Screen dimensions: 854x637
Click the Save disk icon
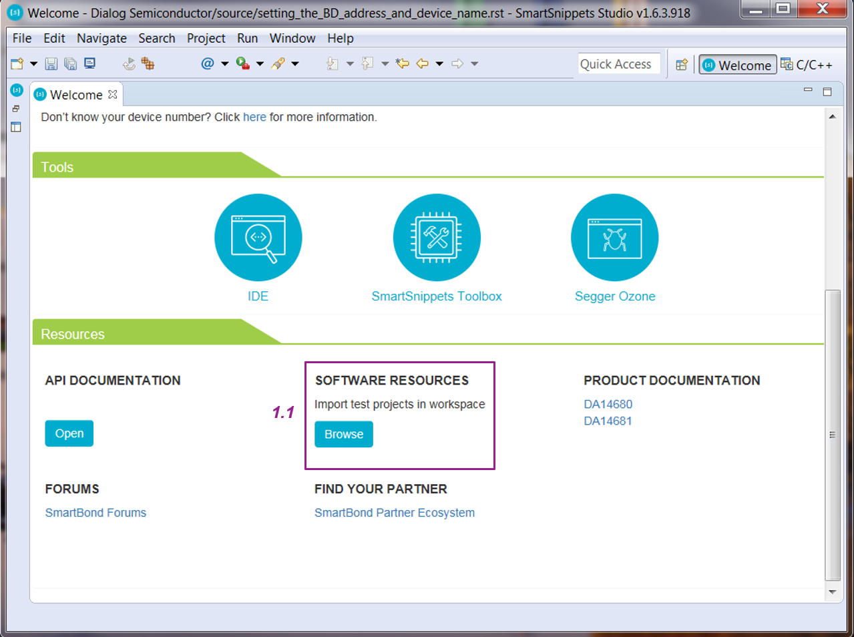pos(51,64)
